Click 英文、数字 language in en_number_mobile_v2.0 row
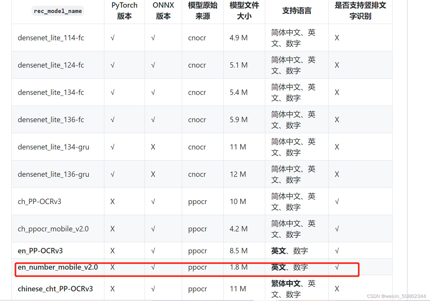This screenshot has width=430, height=301. pos(289,267)
